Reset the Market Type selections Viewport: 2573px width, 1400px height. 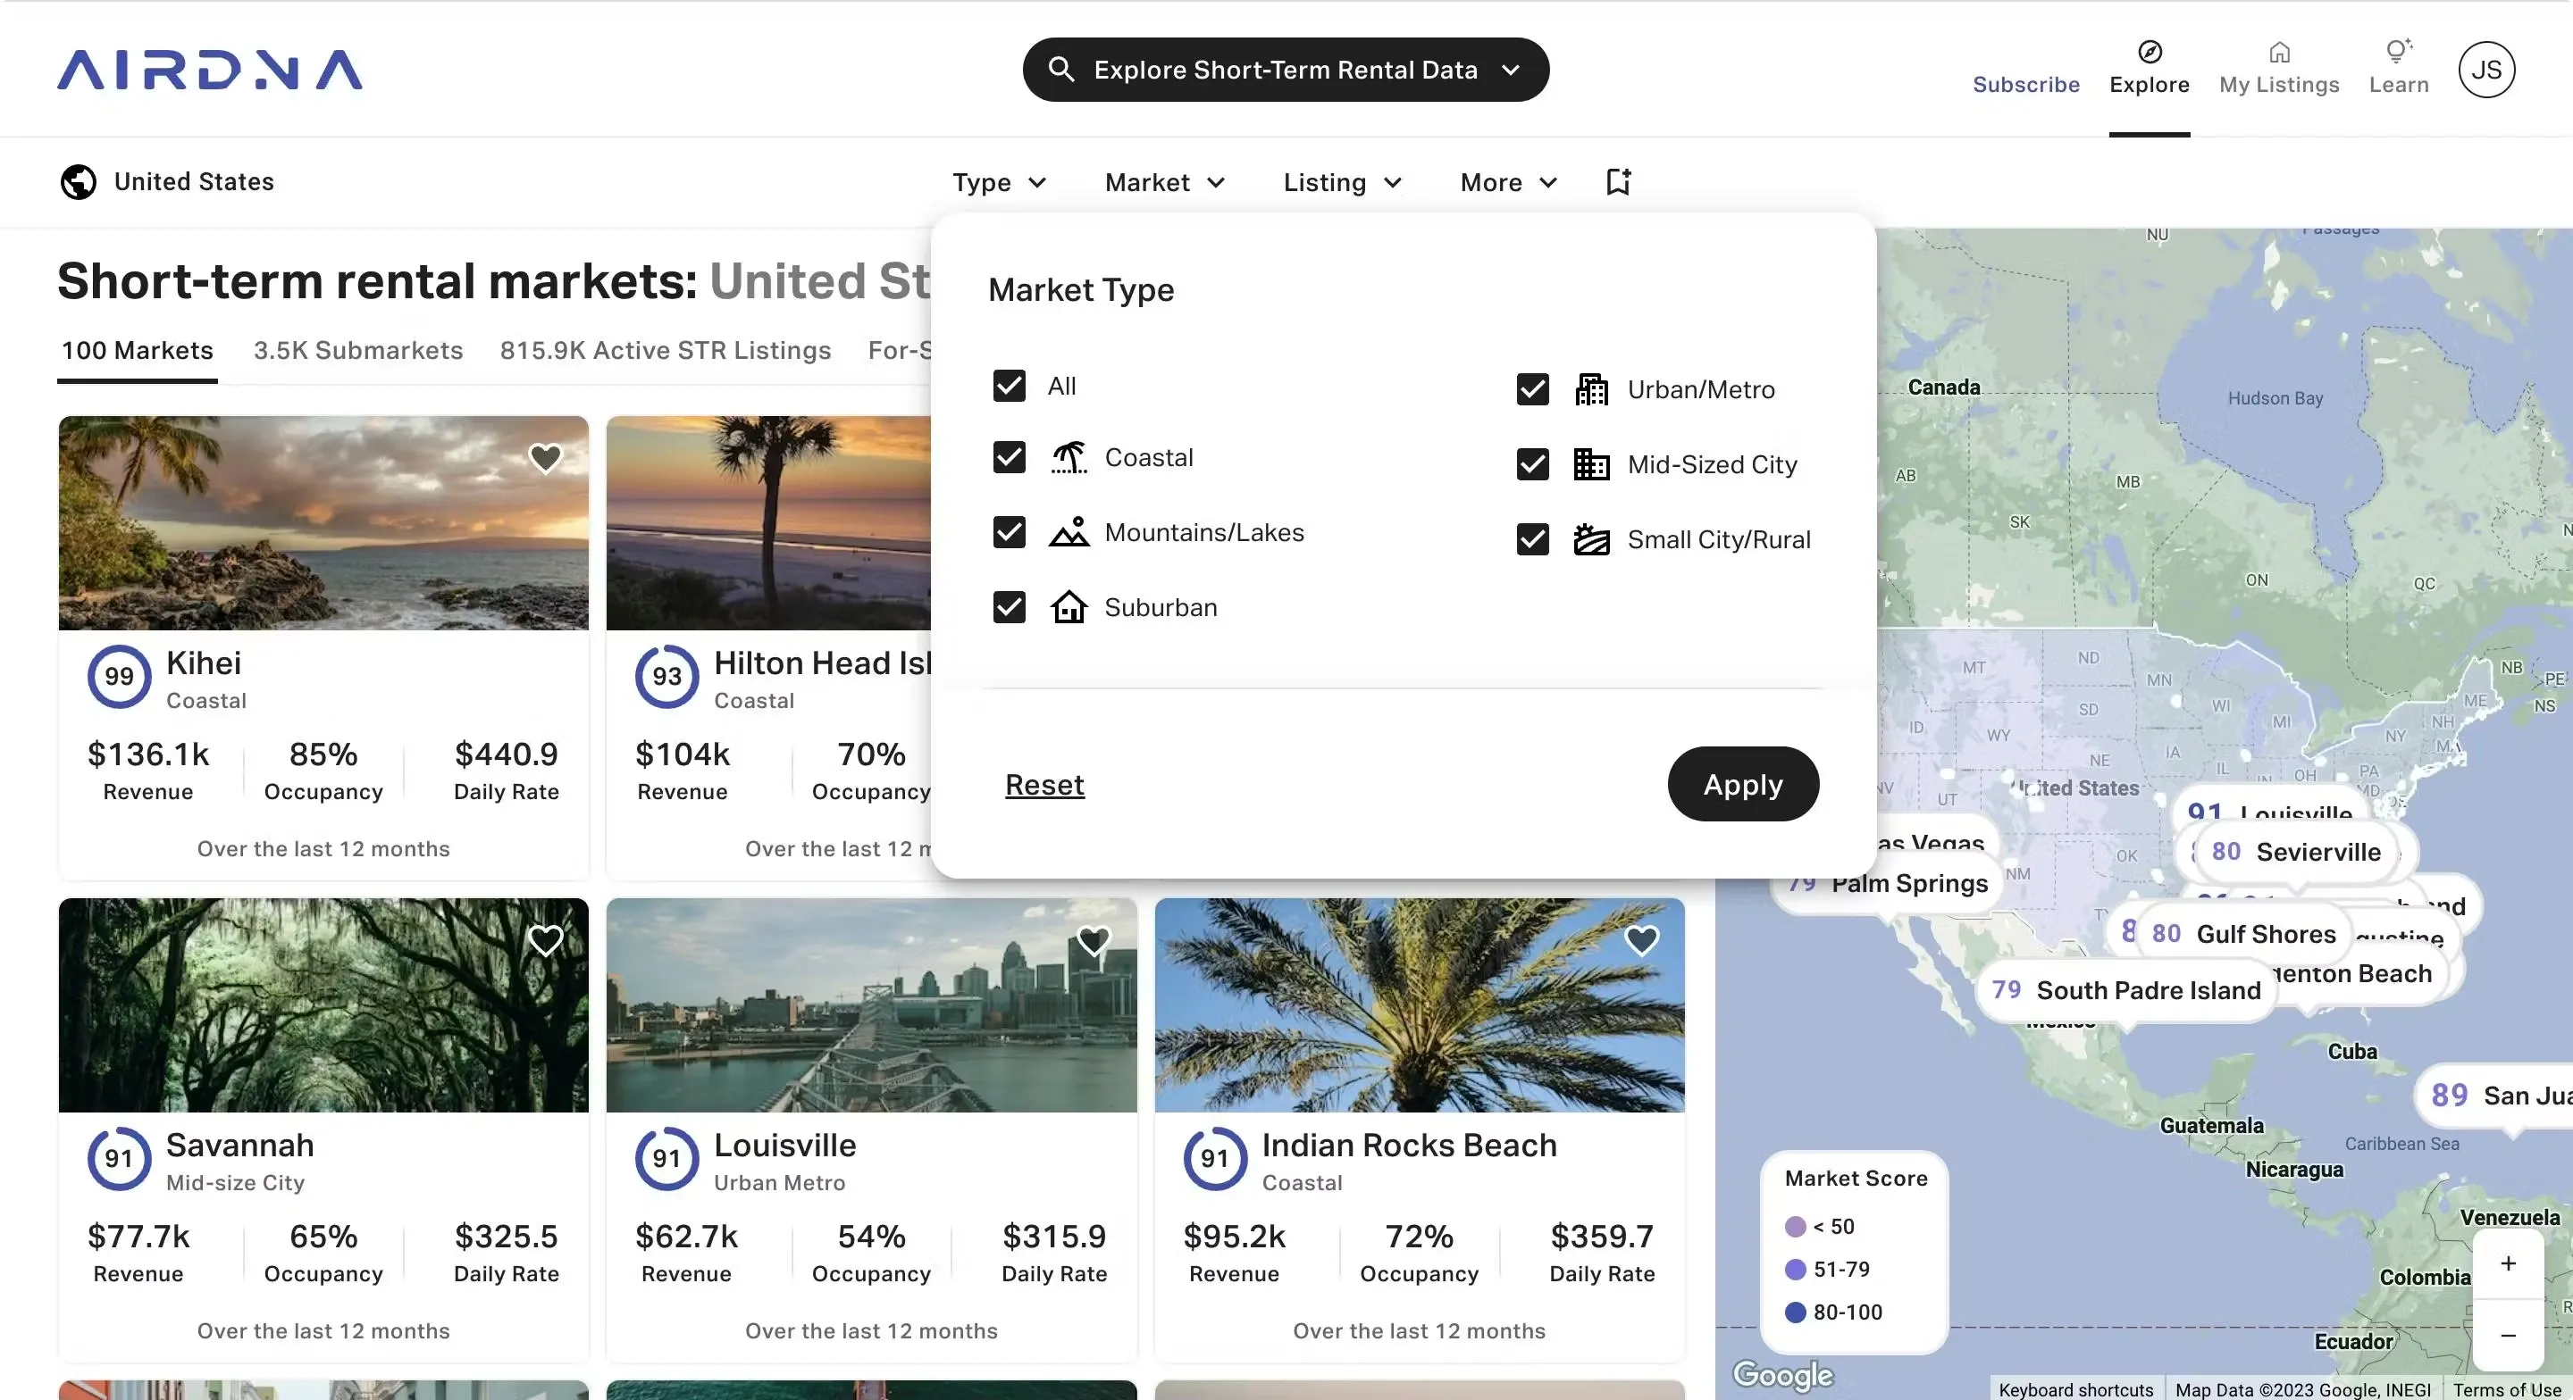tap(1043, 785)
